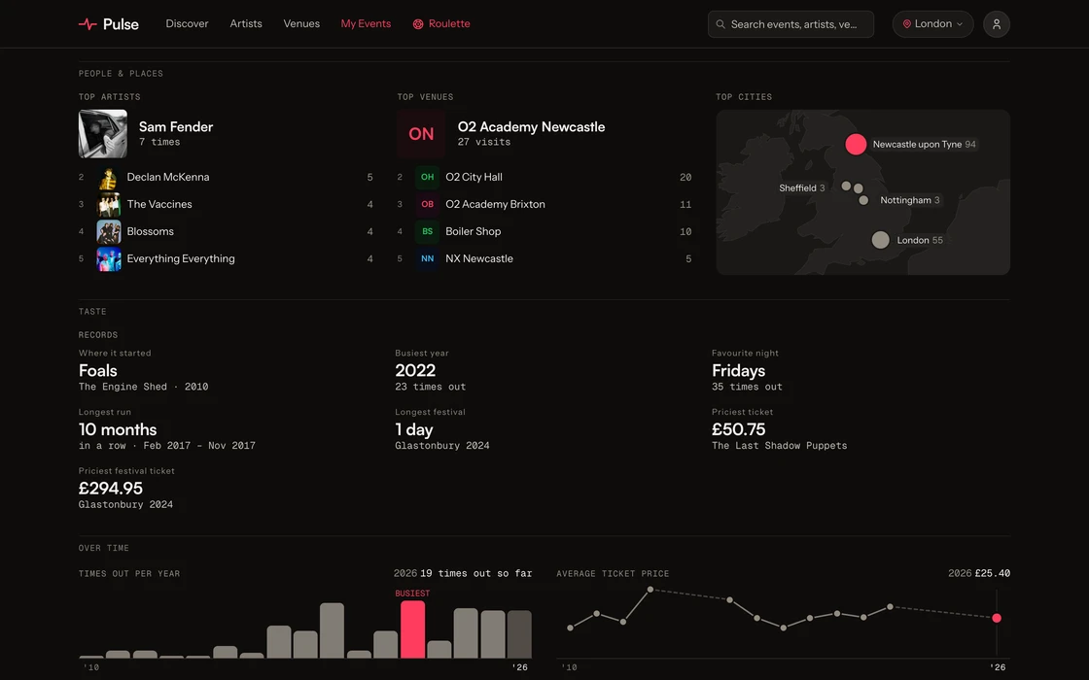Open O2 Academy Brixton venue

pos(495,204)
